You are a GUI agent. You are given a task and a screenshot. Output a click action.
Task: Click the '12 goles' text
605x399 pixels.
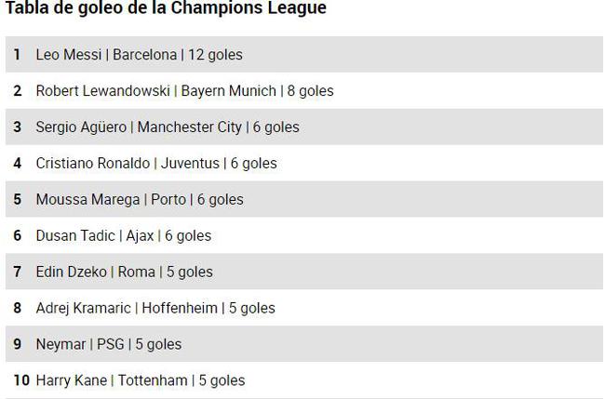(x=215, y=55)
